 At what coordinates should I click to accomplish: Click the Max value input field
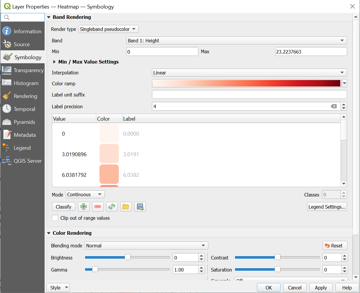coord(311,52)
